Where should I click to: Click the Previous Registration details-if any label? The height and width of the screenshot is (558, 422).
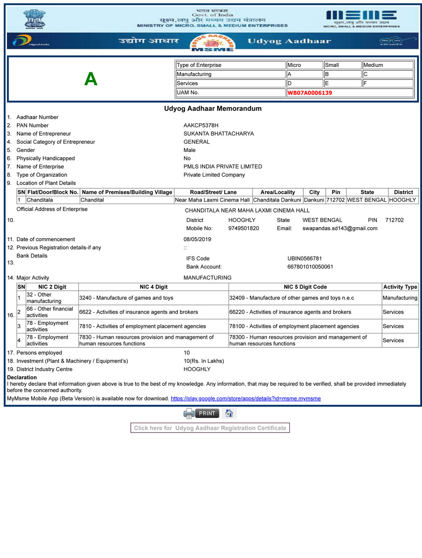tap(59, 248)
